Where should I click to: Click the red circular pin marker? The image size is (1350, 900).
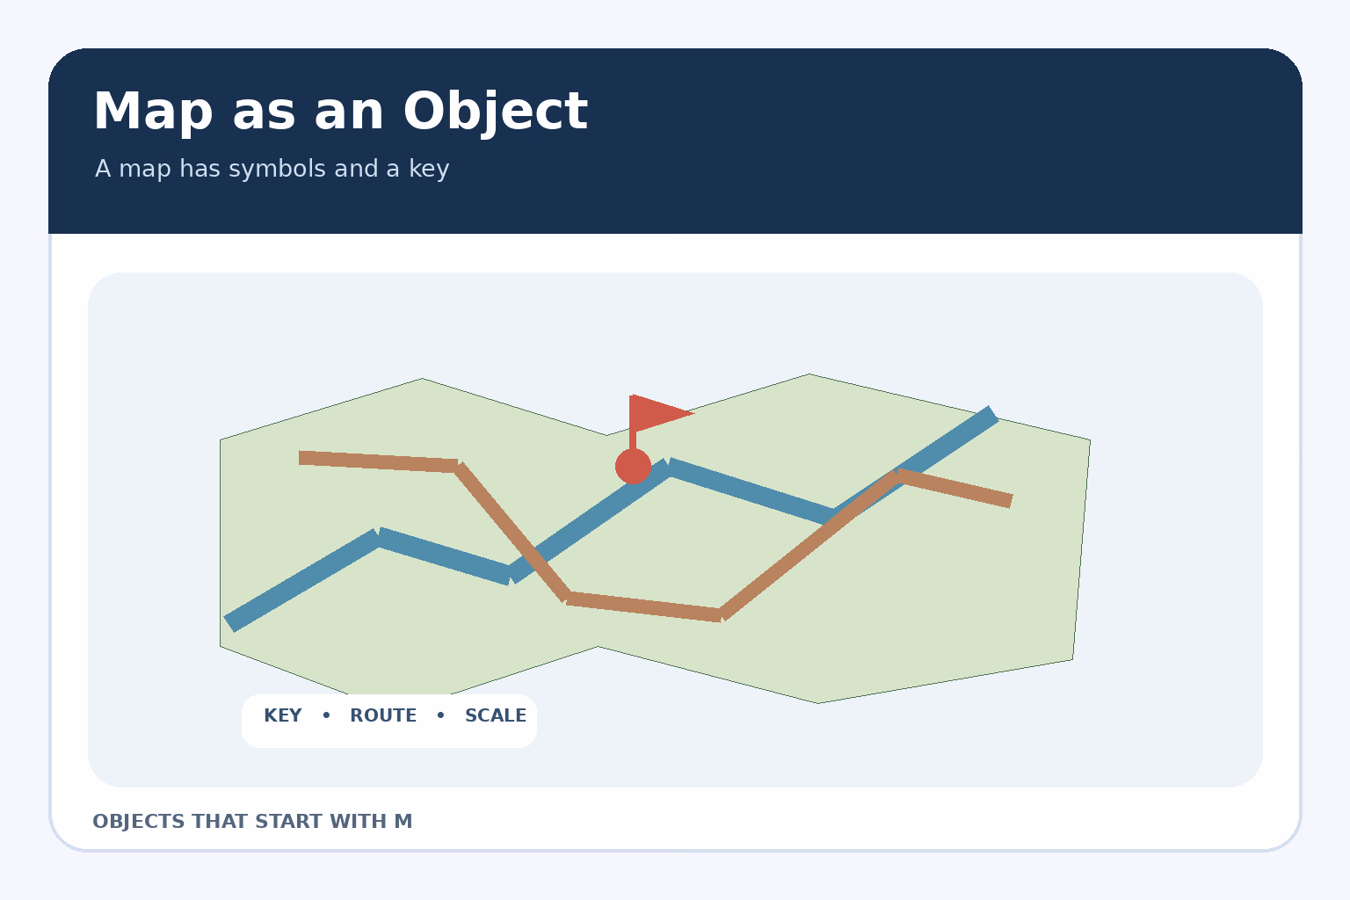point(633,467)
